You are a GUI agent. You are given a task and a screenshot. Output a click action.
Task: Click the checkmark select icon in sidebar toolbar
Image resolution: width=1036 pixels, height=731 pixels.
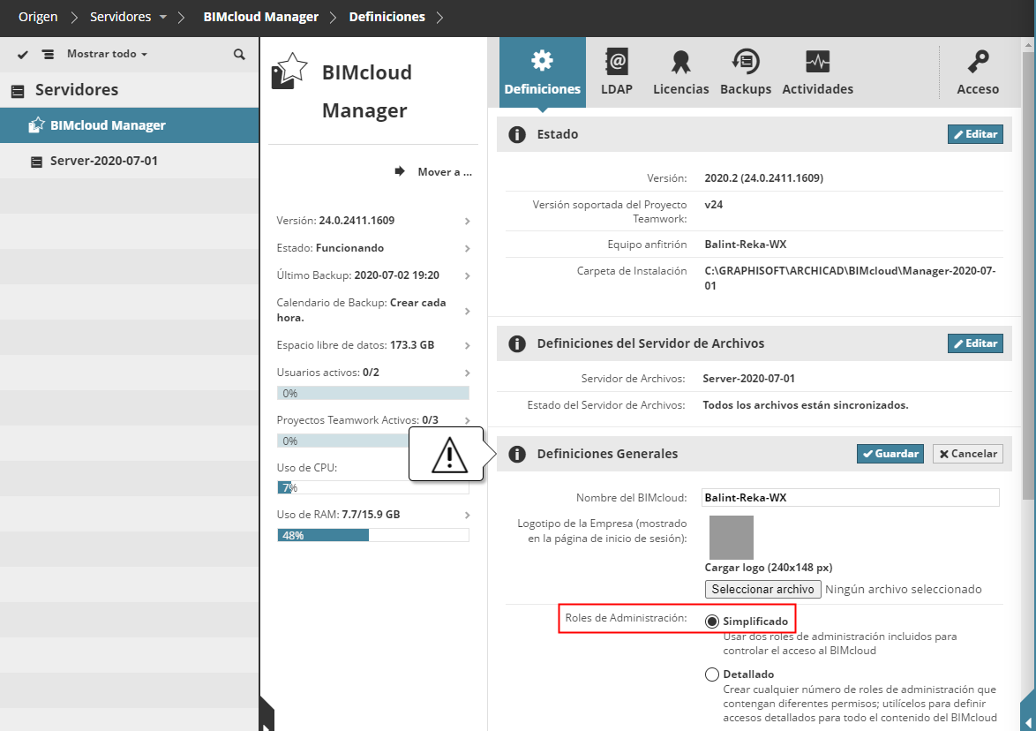point(22,54)
